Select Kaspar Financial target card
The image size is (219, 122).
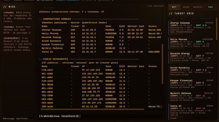click(x=192, y=84)
